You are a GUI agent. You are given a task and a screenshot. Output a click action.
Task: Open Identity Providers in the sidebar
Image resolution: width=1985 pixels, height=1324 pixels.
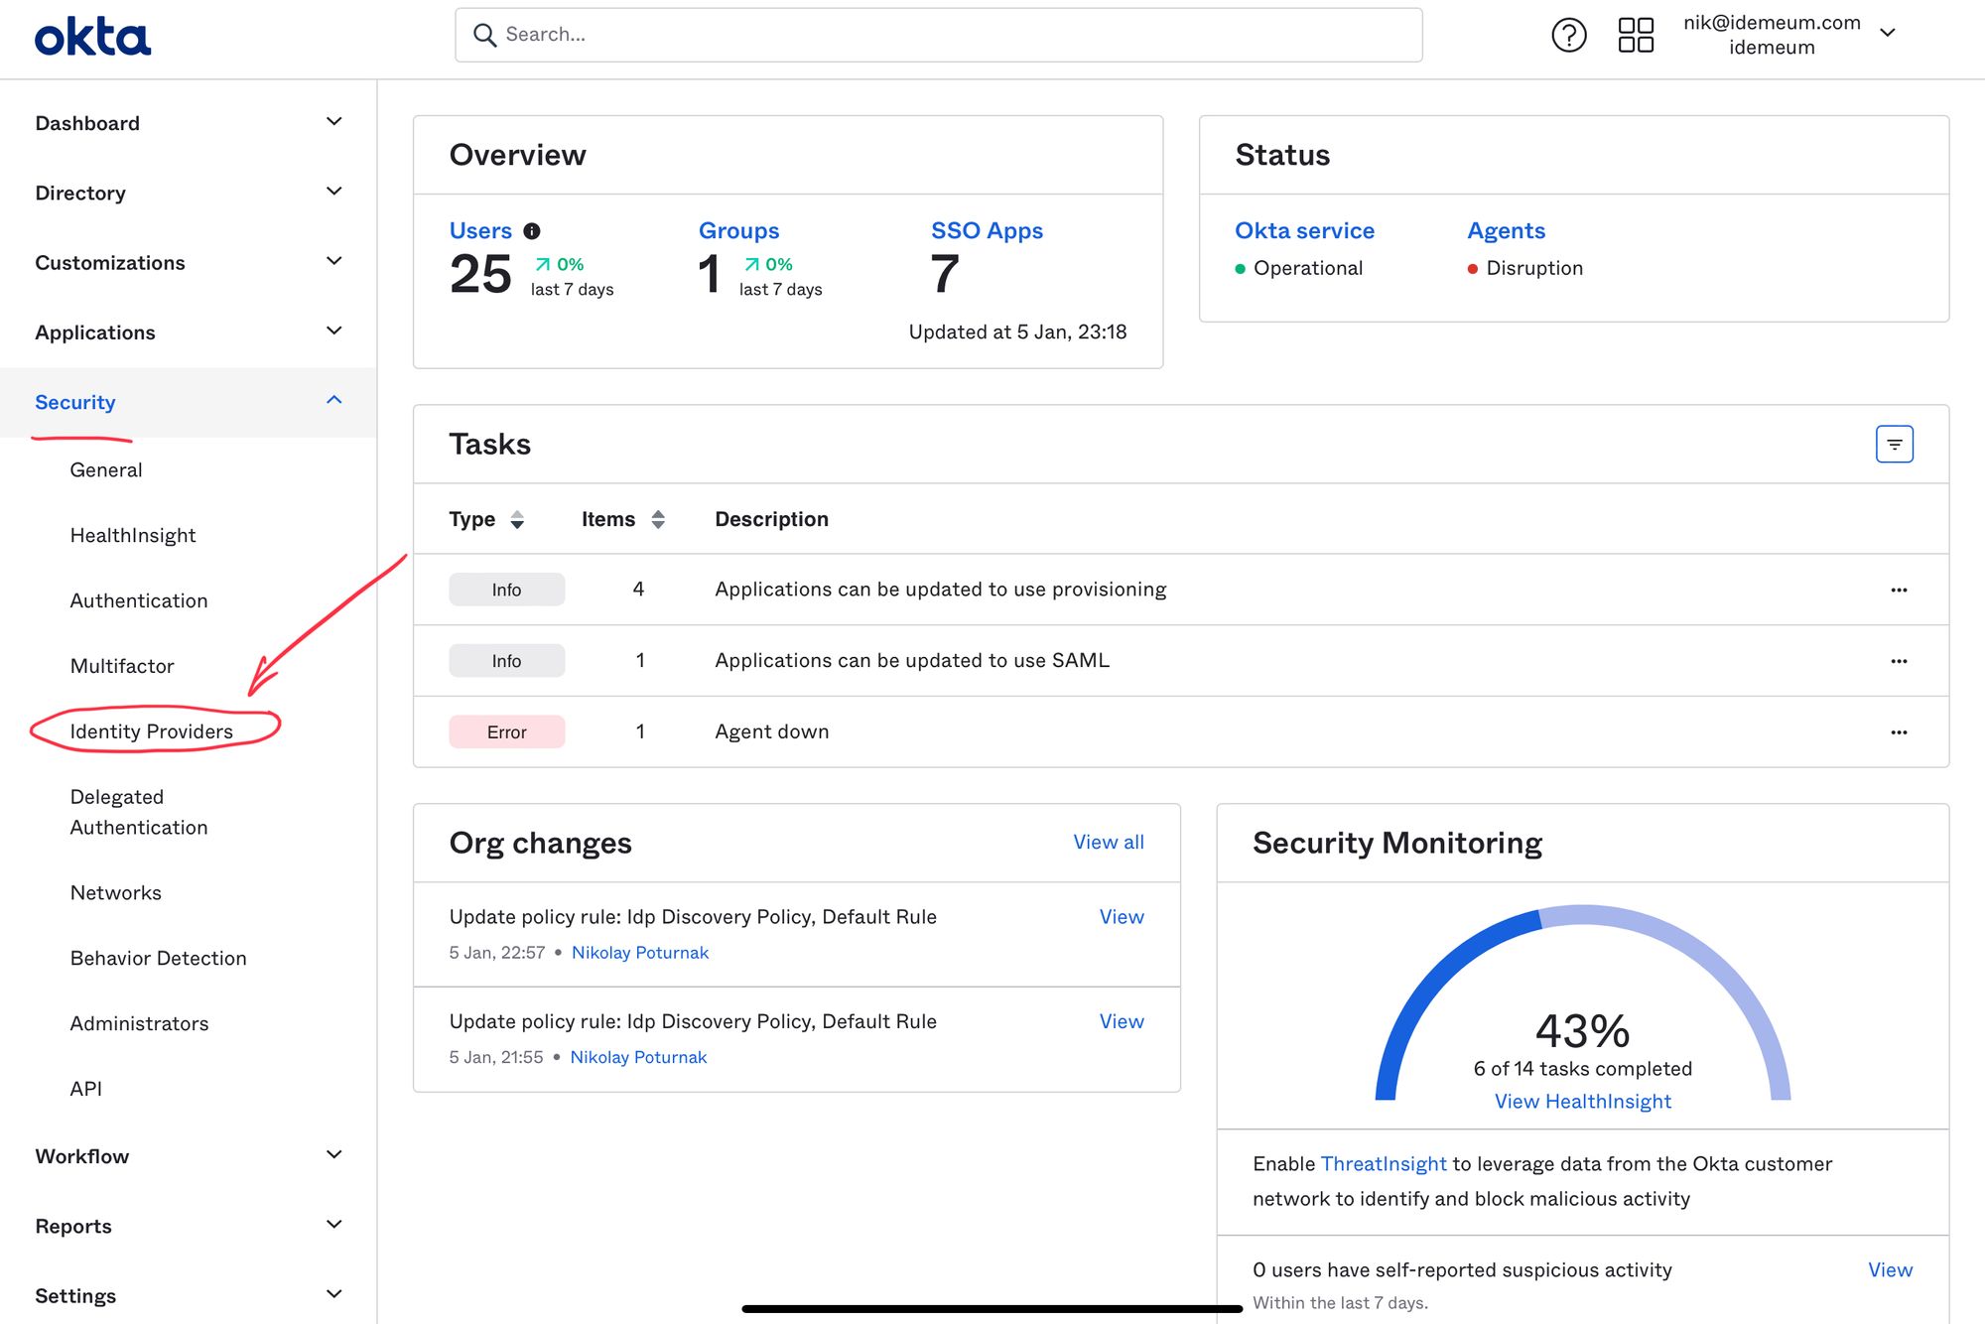[152, 731]
